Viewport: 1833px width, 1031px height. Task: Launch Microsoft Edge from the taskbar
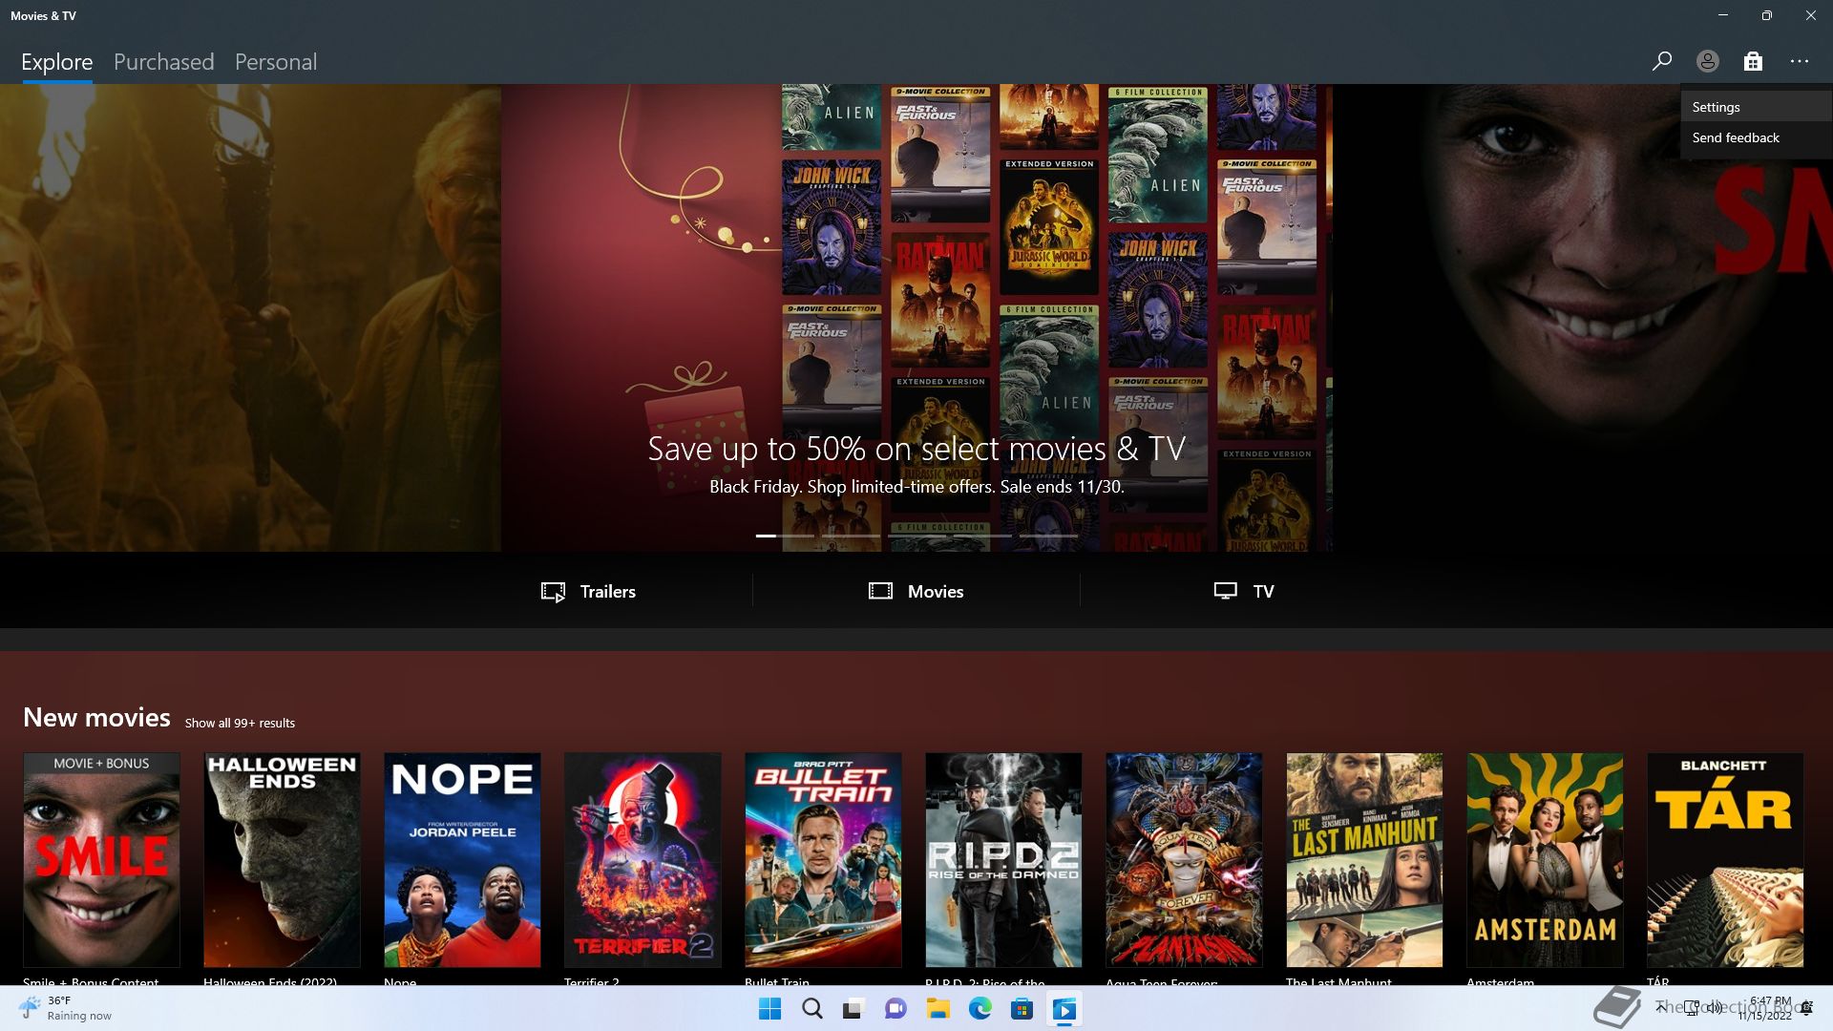click(980, 1009)
